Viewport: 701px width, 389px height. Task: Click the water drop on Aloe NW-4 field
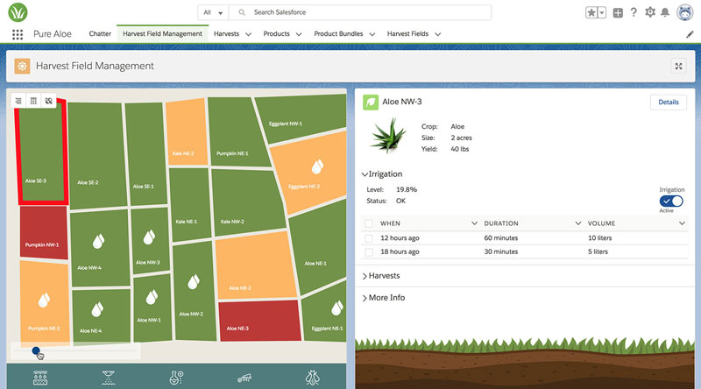click(x=98, y=241)
